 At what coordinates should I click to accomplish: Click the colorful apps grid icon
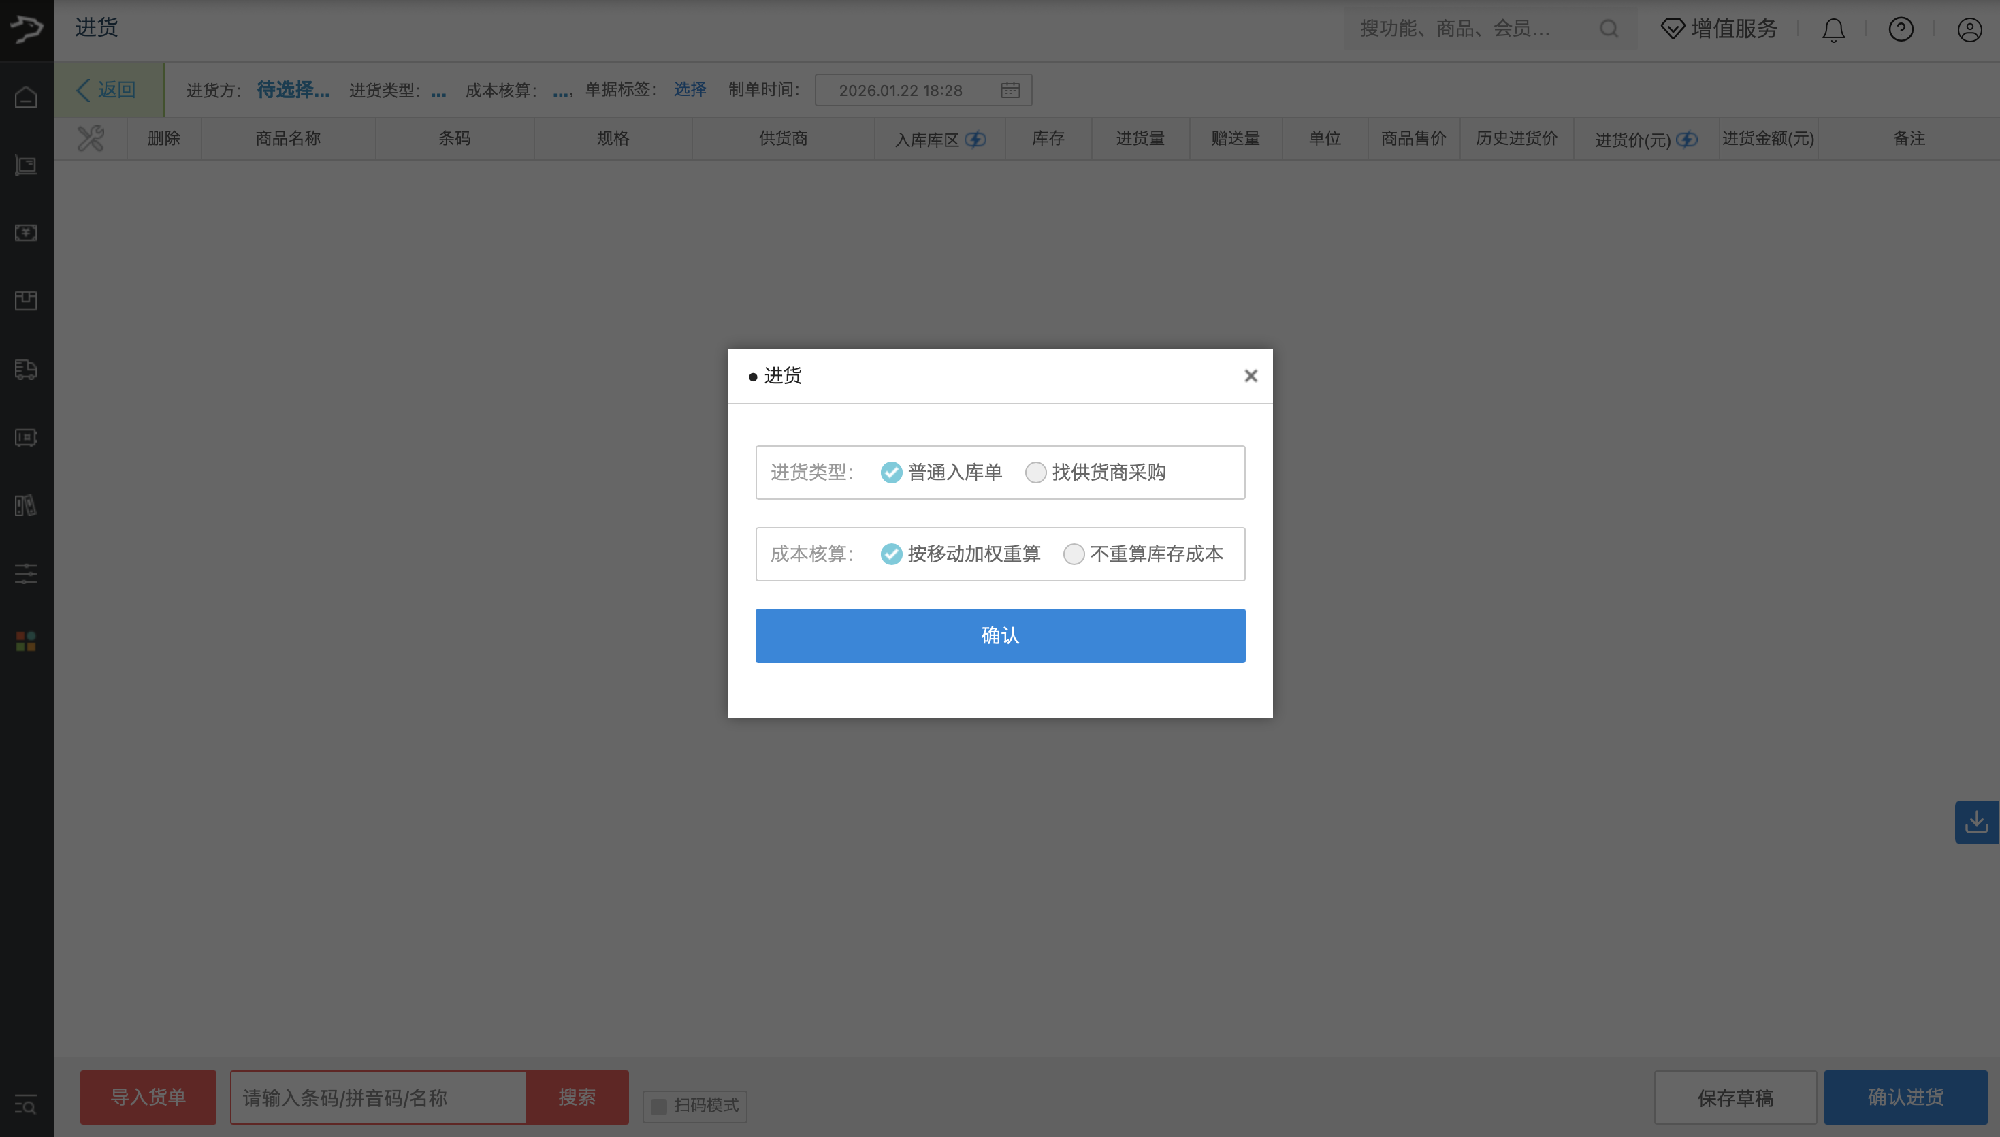[26, 642]
